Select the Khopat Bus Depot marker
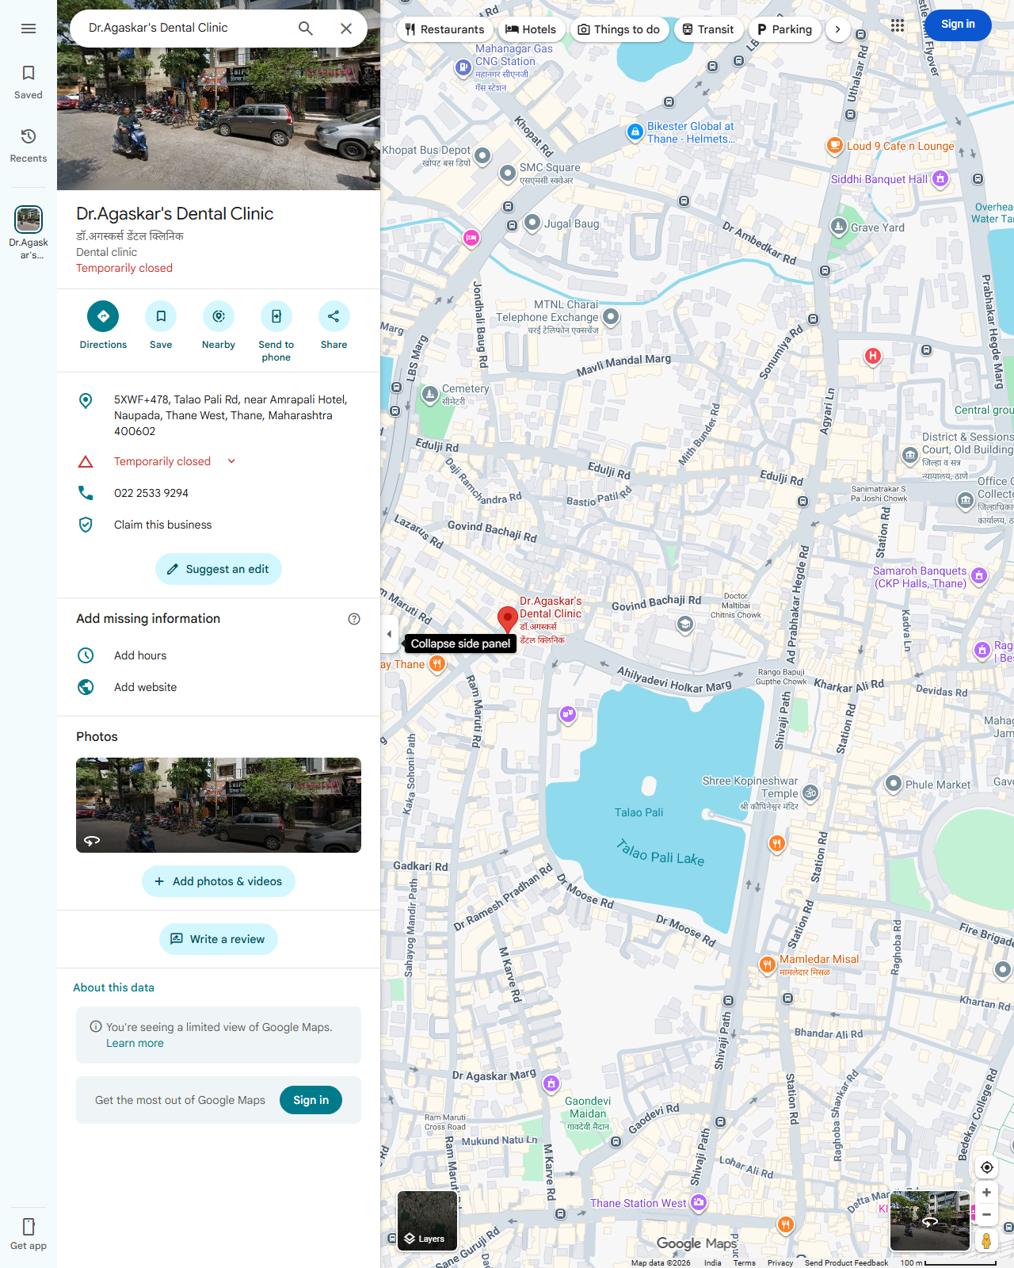1014x1268 pixels. click(482, 155)
